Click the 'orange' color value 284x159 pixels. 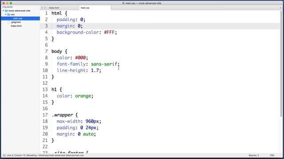(x=83, y=96)
